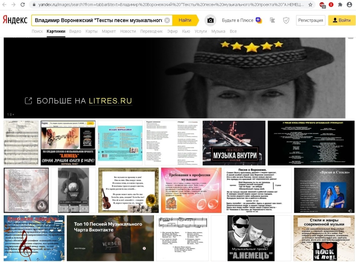Open the sheet music staves thumbnail
This screenshot has height=262, width=356.
21,143
